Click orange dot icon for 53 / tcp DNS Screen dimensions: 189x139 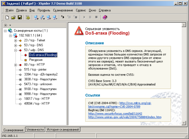coord(20,45)
